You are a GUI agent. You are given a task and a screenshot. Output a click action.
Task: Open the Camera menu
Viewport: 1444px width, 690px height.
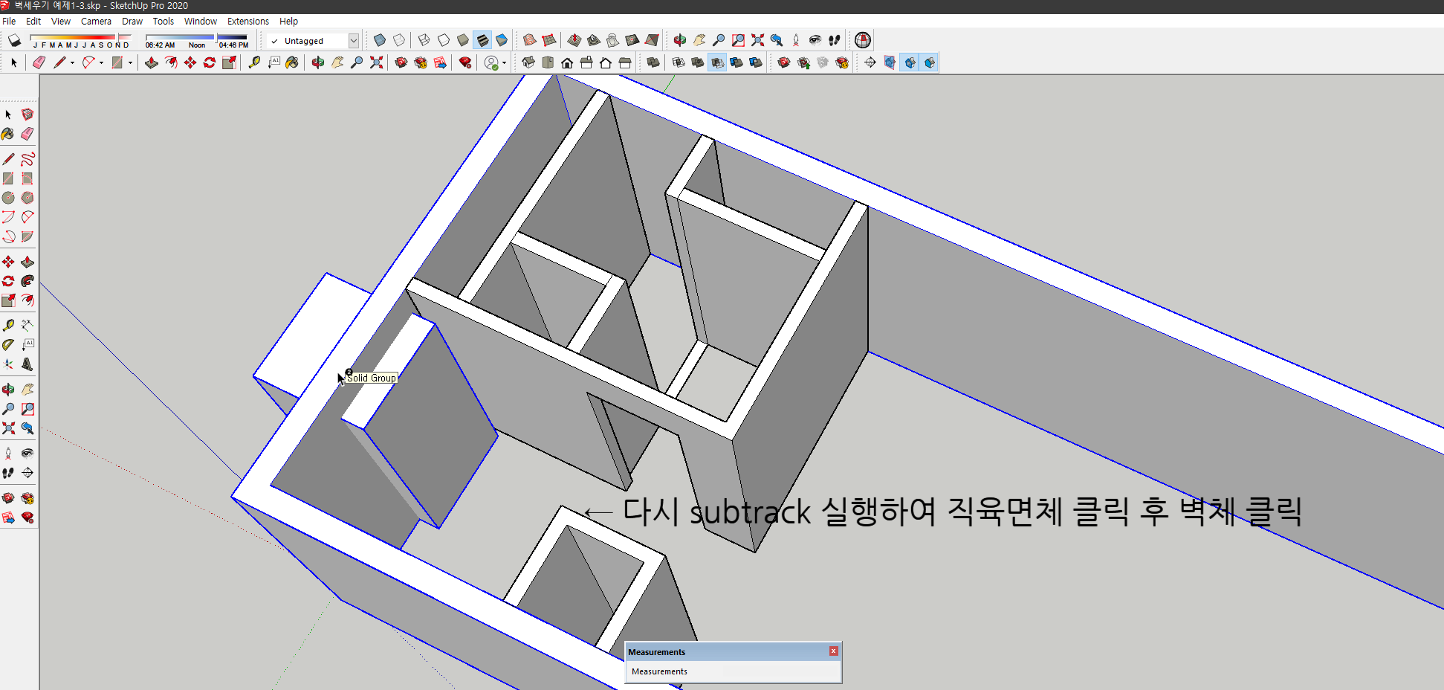[x=96, y=22]
